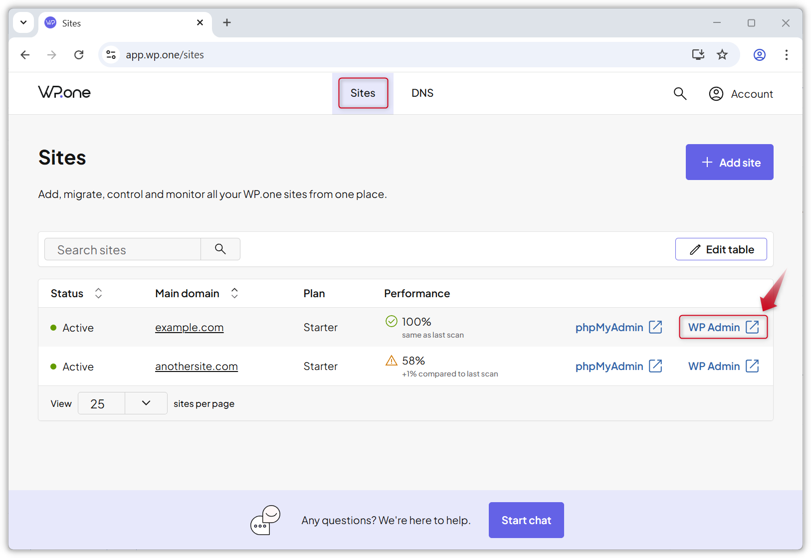The height and width of the screenshot is (558, 811).
Task: Bookmark the page with the star icon
Action: pos(722,55)
